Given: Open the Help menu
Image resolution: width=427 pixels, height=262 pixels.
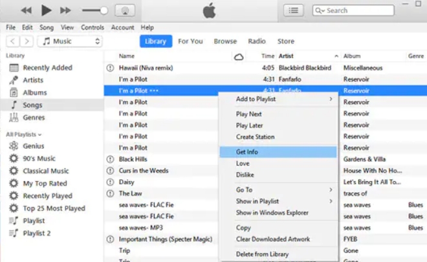Looking at the screenshot, I should click(x=148, y=28).
